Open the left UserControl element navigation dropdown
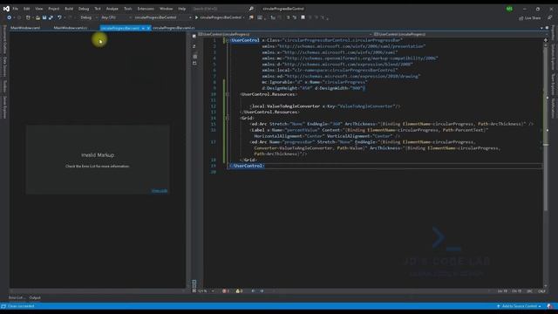Screen dimensions: 558x314 pos(284,34)
